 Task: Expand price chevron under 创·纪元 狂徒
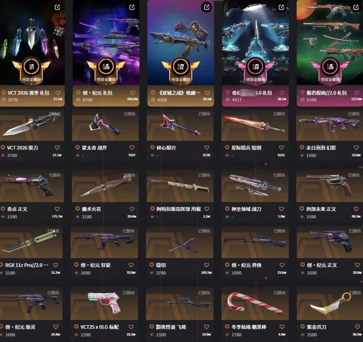coord(76,273)
